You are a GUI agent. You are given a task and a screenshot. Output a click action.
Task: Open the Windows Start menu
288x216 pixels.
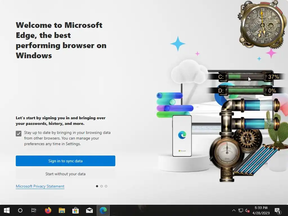click(x=7, y=210)
